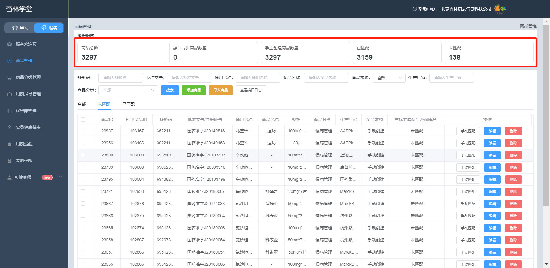This screenshot has width=550, height=268.
Task: Toggle the select-all checkbox in the table header
Action: (x=83, y=120)
